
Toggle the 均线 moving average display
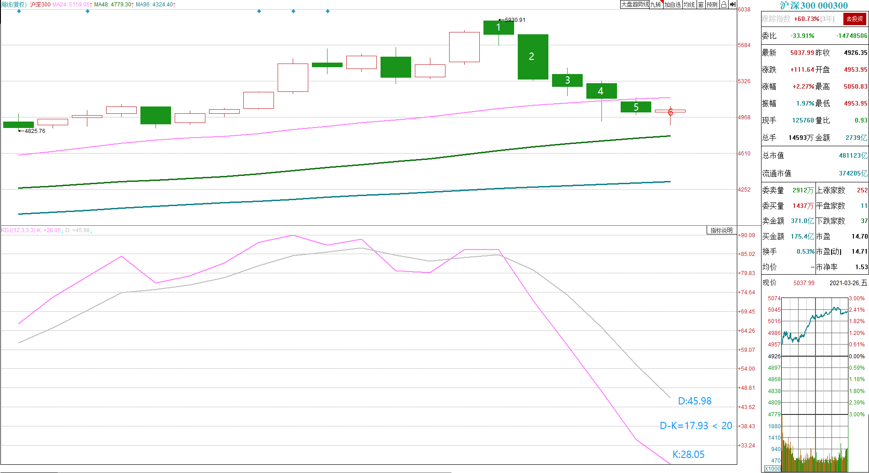689,5
